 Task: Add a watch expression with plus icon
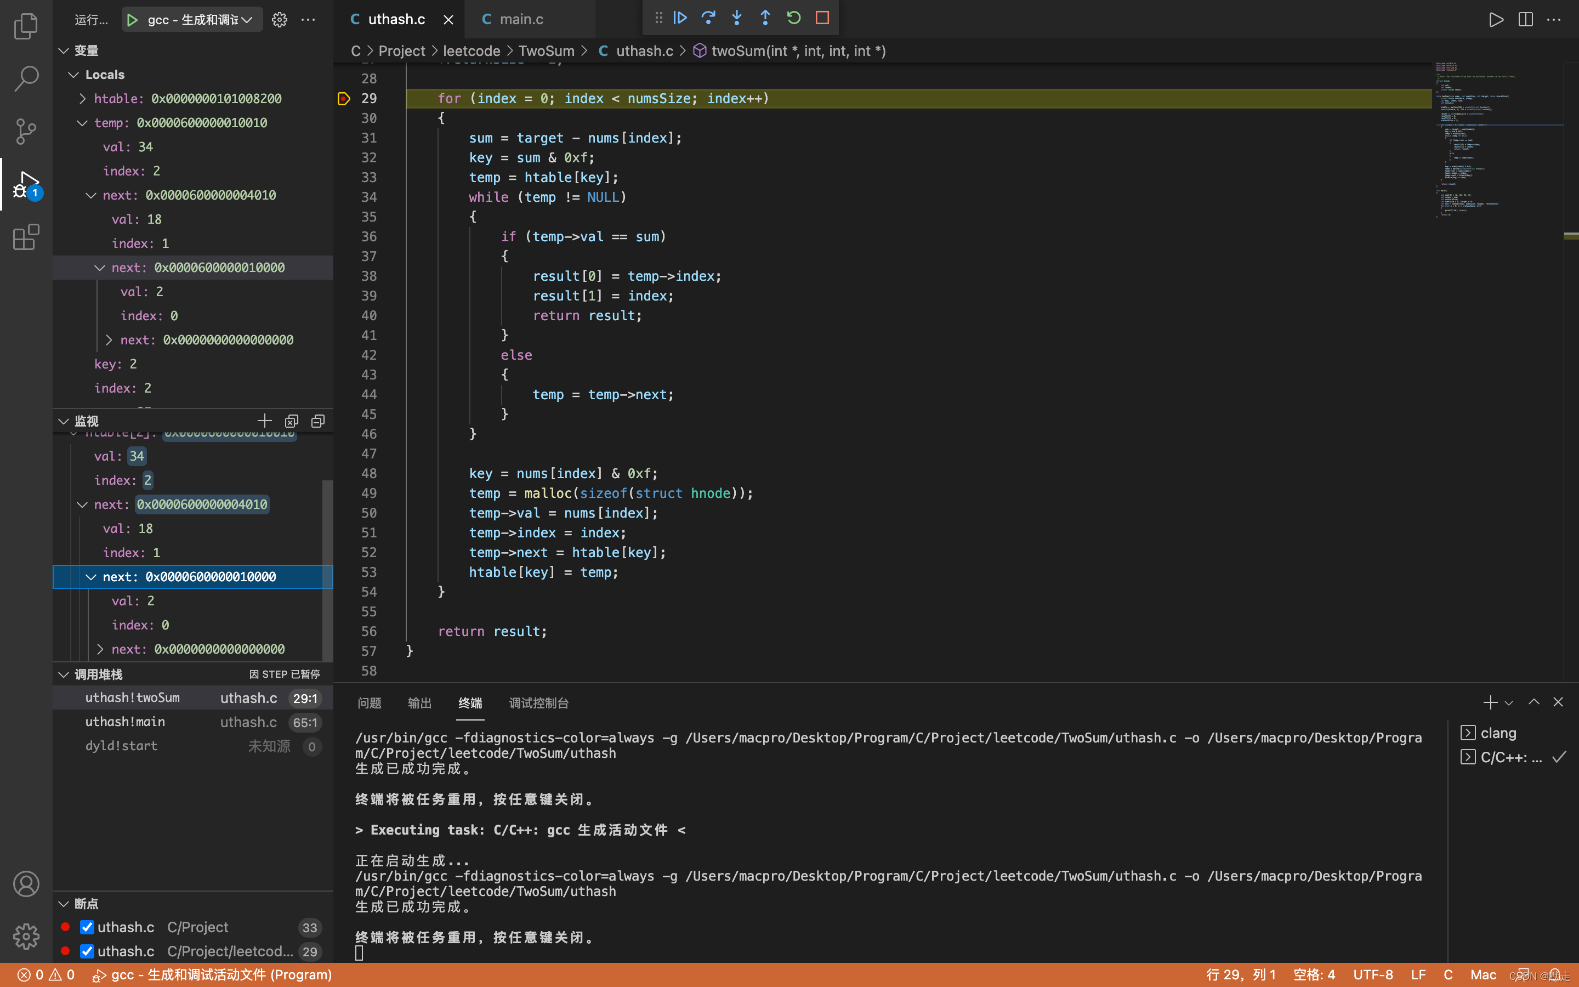pos(264,421)
